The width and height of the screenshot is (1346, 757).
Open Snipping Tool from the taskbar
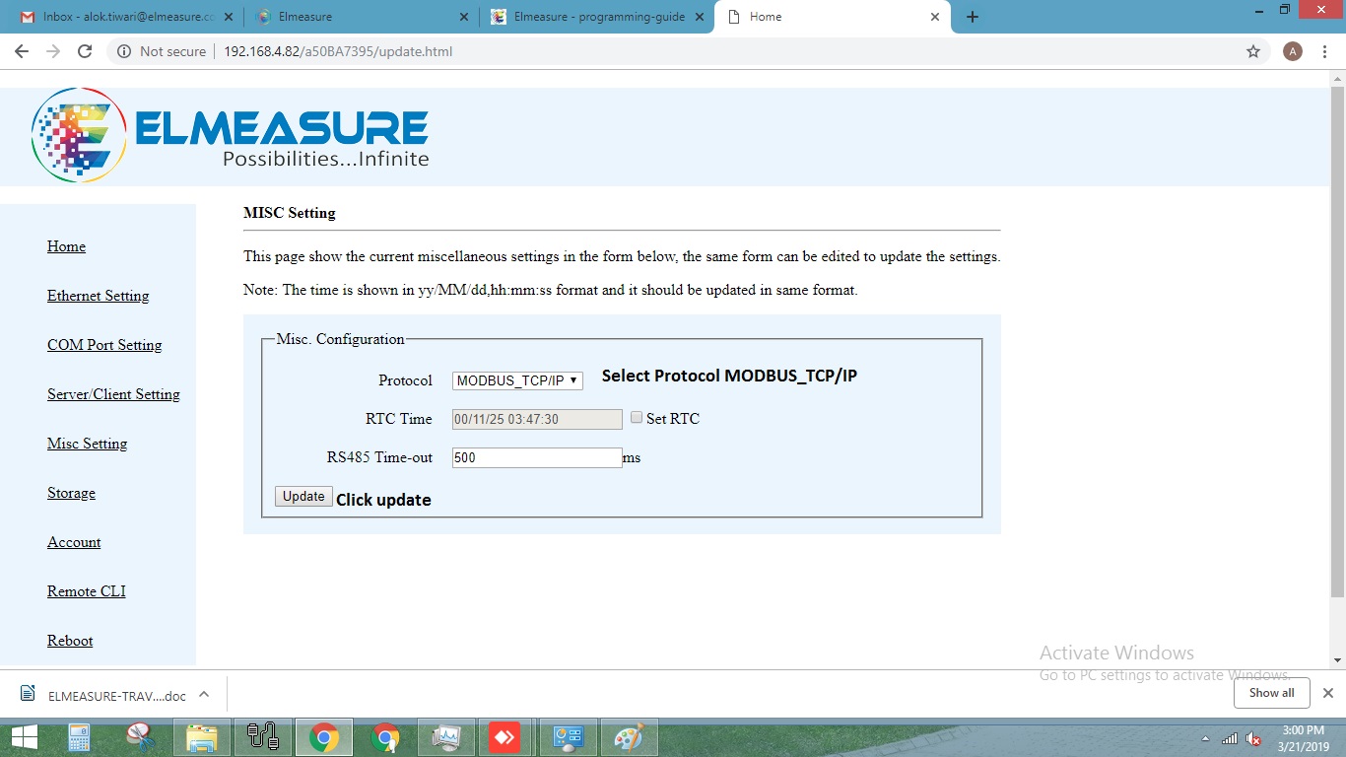[x=141, y=737]
